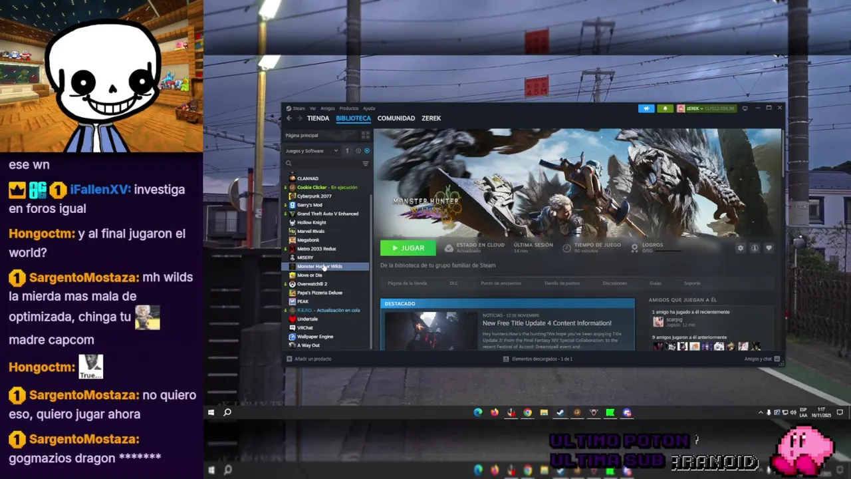851x479 pixels.
Task: Open the Soporte link
Action: point(692,283)
